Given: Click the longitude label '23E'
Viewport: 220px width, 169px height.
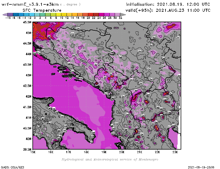Looking at the screenshot, I should [x=175, y=152].
